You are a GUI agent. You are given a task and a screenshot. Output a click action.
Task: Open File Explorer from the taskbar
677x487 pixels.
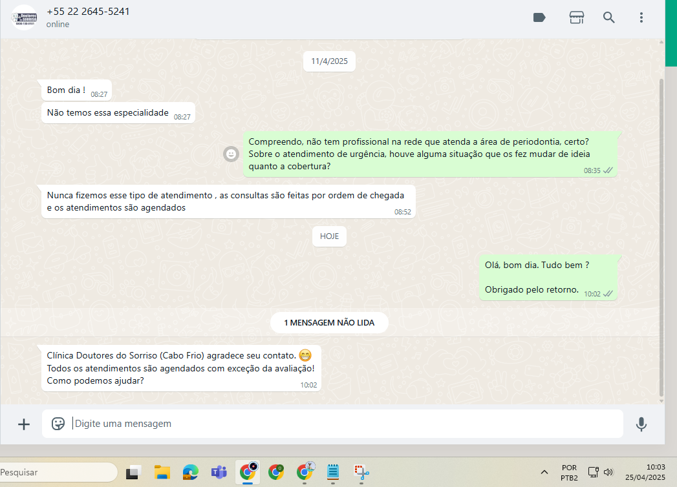(162, 472)
